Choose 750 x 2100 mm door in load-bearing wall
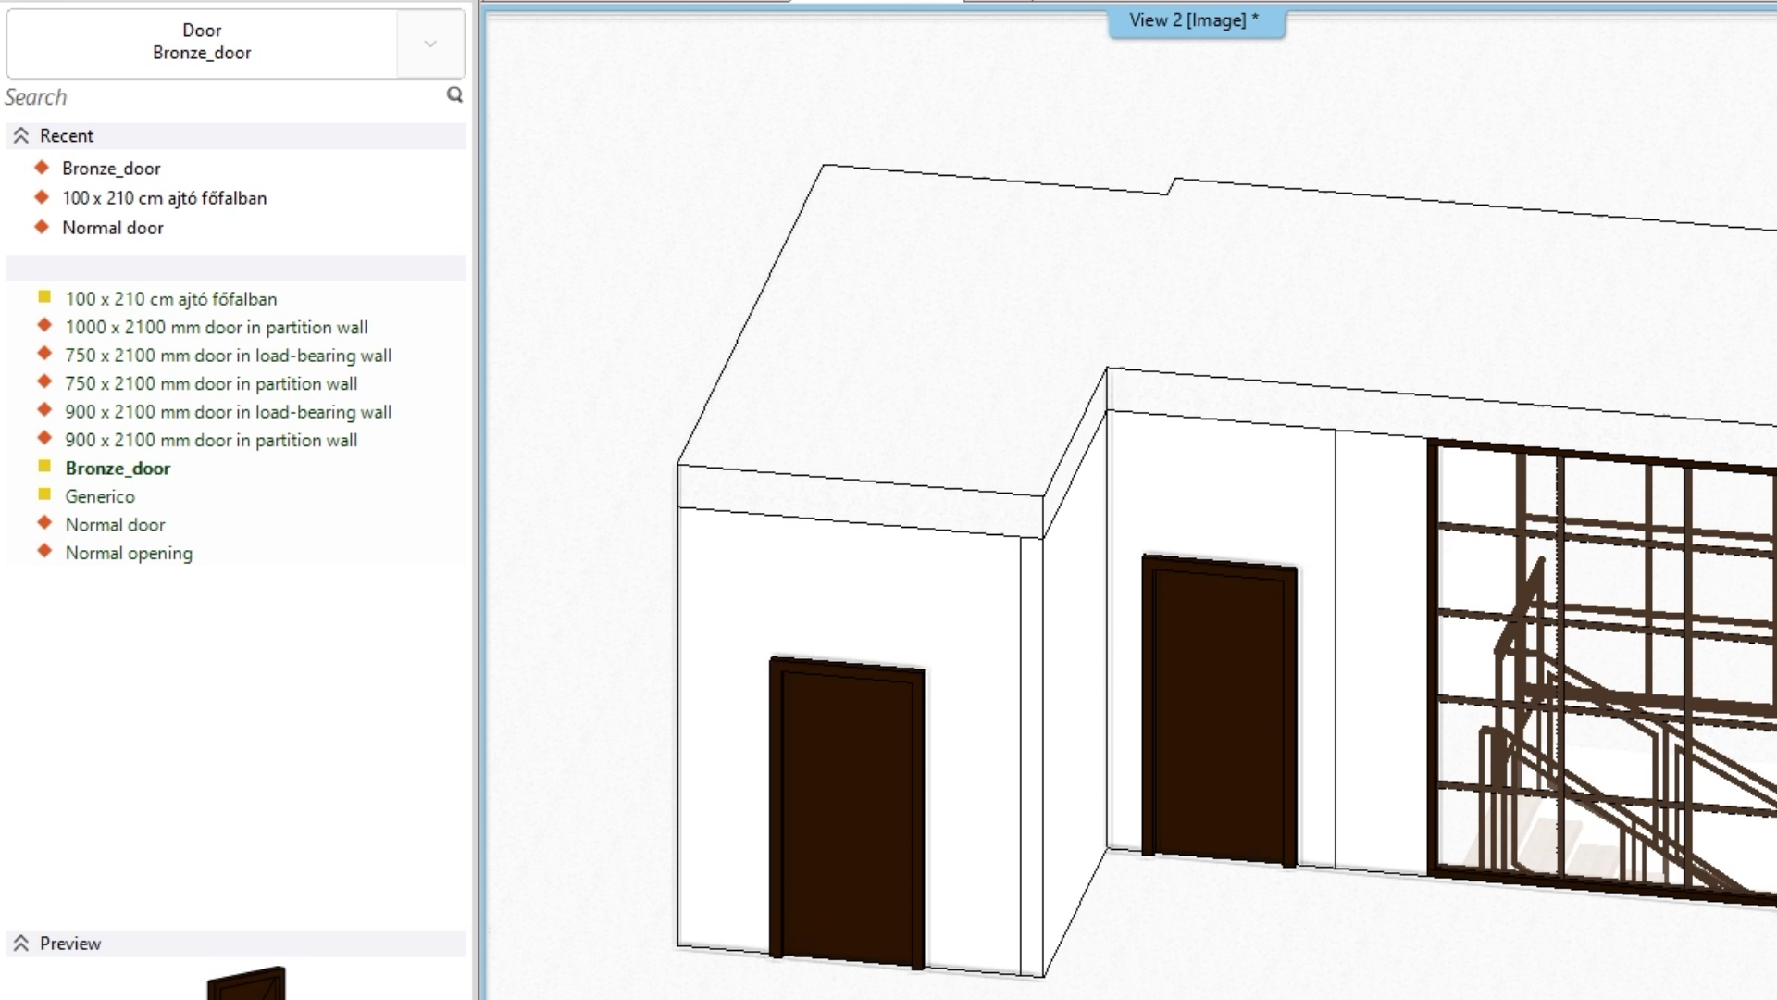1777x1000 pixels. point(228,356)
